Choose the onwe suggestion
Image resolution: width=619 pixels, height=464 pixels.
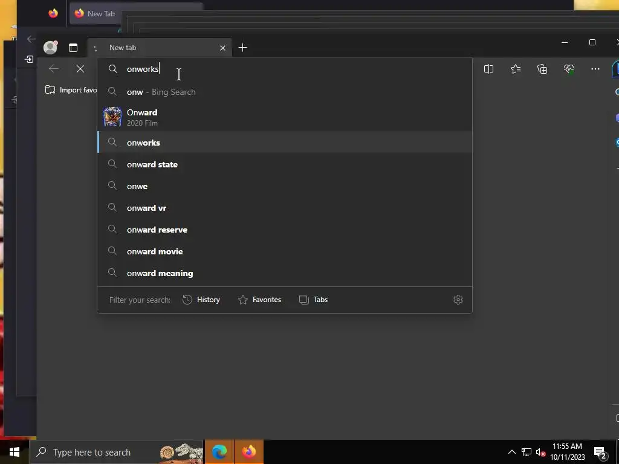pos(285,186)
